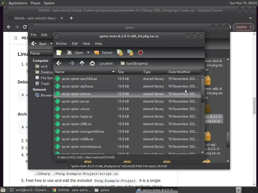The image size is (258, 193).
Task: Open a new Chrome tab with plus
Action: pos(71,18)
